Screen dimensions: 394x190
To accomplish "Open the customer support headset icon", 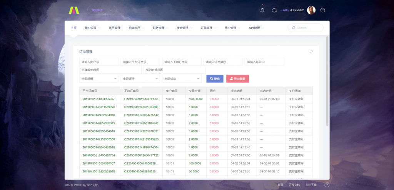I will coord(274,10).
